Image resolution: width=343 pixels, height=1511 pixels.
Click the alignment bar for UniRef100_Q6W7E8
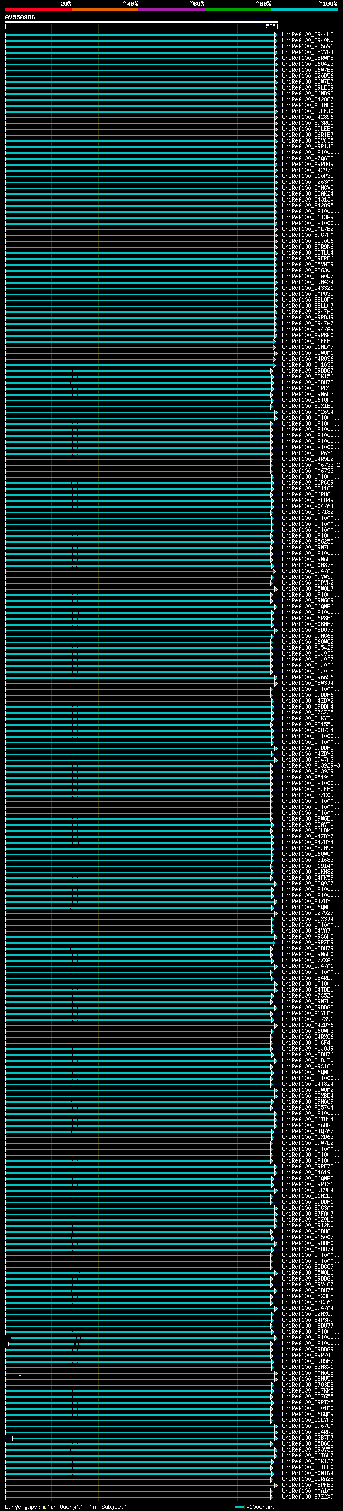tap(141, 70)
